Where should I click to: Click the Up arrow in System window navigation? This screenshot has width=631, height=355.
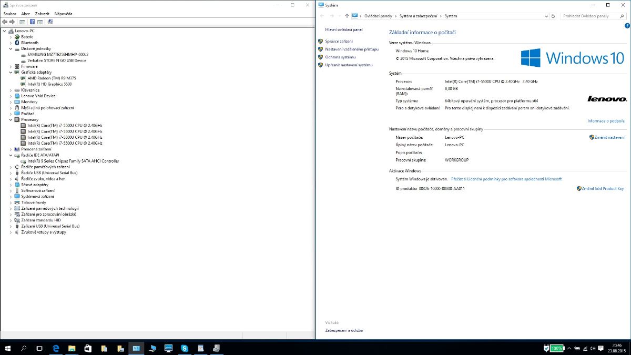(347, 16)
